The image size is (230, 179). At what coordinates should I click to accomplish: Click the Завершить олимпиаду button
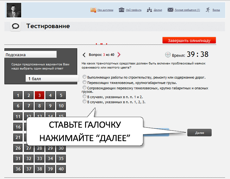pos(189,40)
